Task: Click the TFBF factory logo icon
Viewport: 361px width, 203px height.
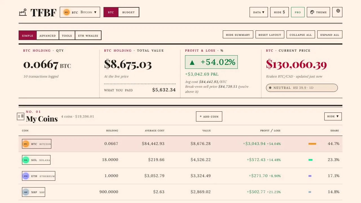Action: [23, 12]
